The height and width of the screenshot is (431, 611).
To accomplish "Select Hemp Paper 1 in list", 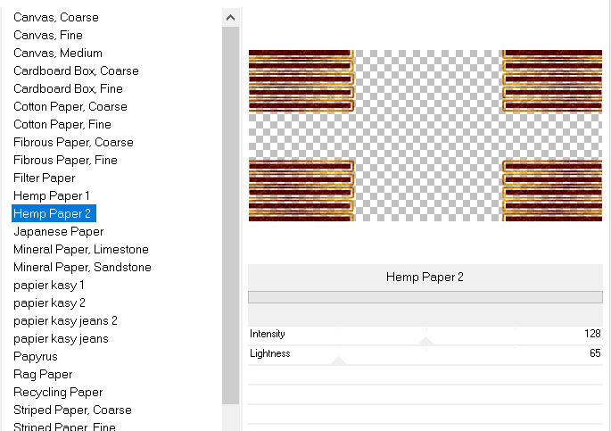I will tap(51, 195).
